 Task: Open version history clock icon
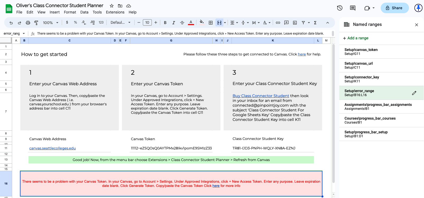[340, 8]
